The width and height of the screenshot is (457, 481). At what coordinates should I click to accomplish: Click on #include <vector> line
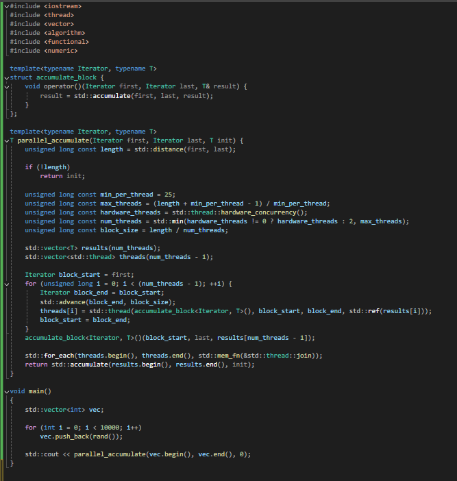42,24
